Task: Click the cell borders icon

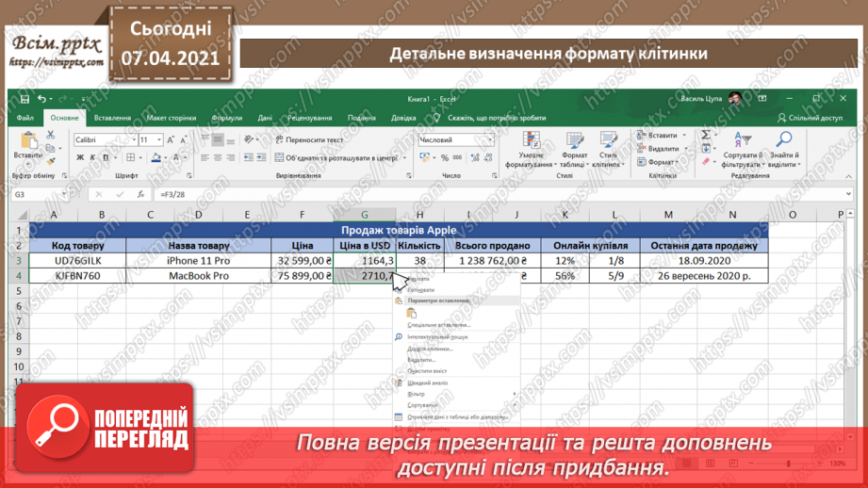Action: click(131, 157)
